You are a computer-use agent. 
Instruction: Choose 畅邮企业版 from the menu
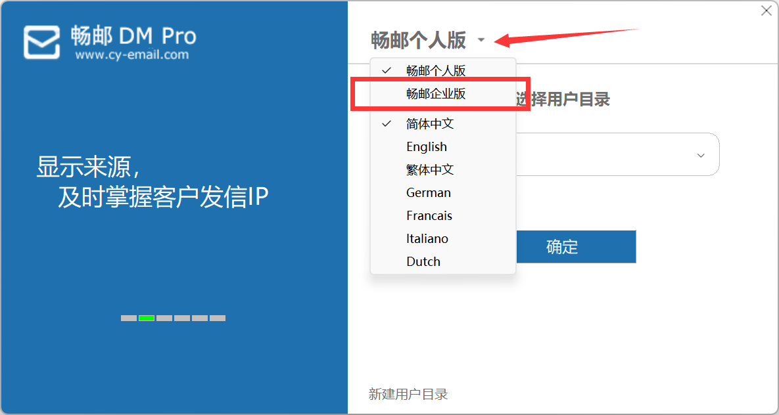click(x=443, y=93)
